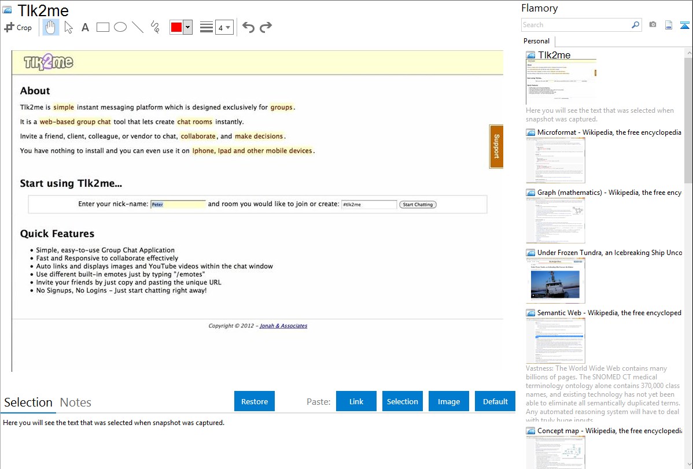Undo the last annotation

pyautogui.click(x=248, y=27)
